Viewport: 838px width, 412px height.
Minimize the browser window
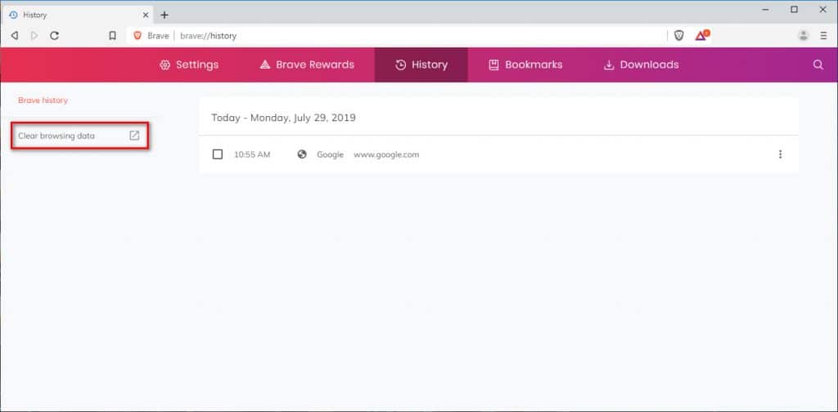(x=766, y=10)
